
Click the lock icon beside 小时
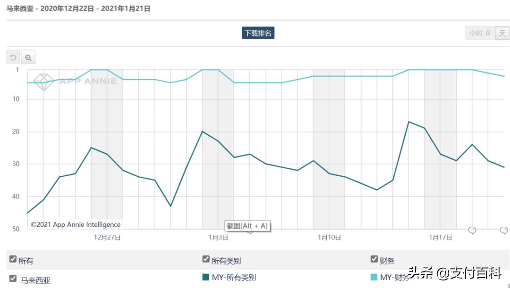coord(488,33)
